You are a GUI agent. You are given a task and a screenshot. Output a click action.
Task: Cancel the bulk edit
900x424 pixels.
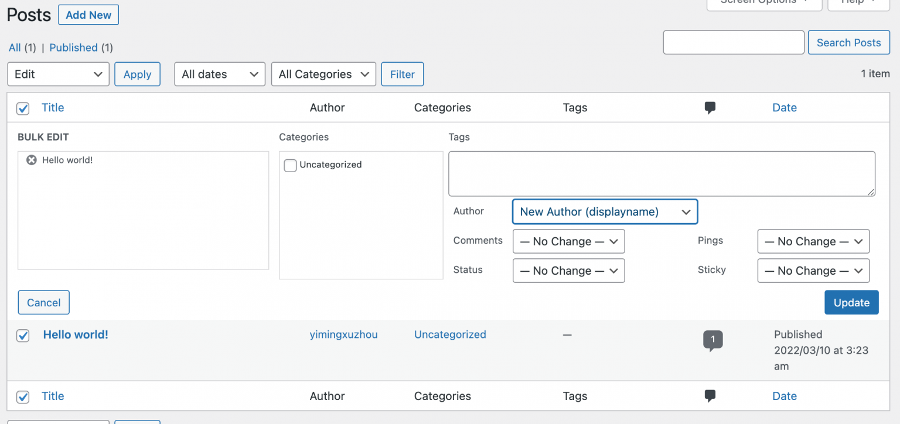click(43, 302)
